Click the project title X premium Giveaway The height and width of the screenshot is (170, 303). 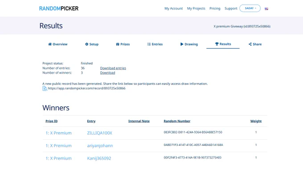click(x=242, y=26)
